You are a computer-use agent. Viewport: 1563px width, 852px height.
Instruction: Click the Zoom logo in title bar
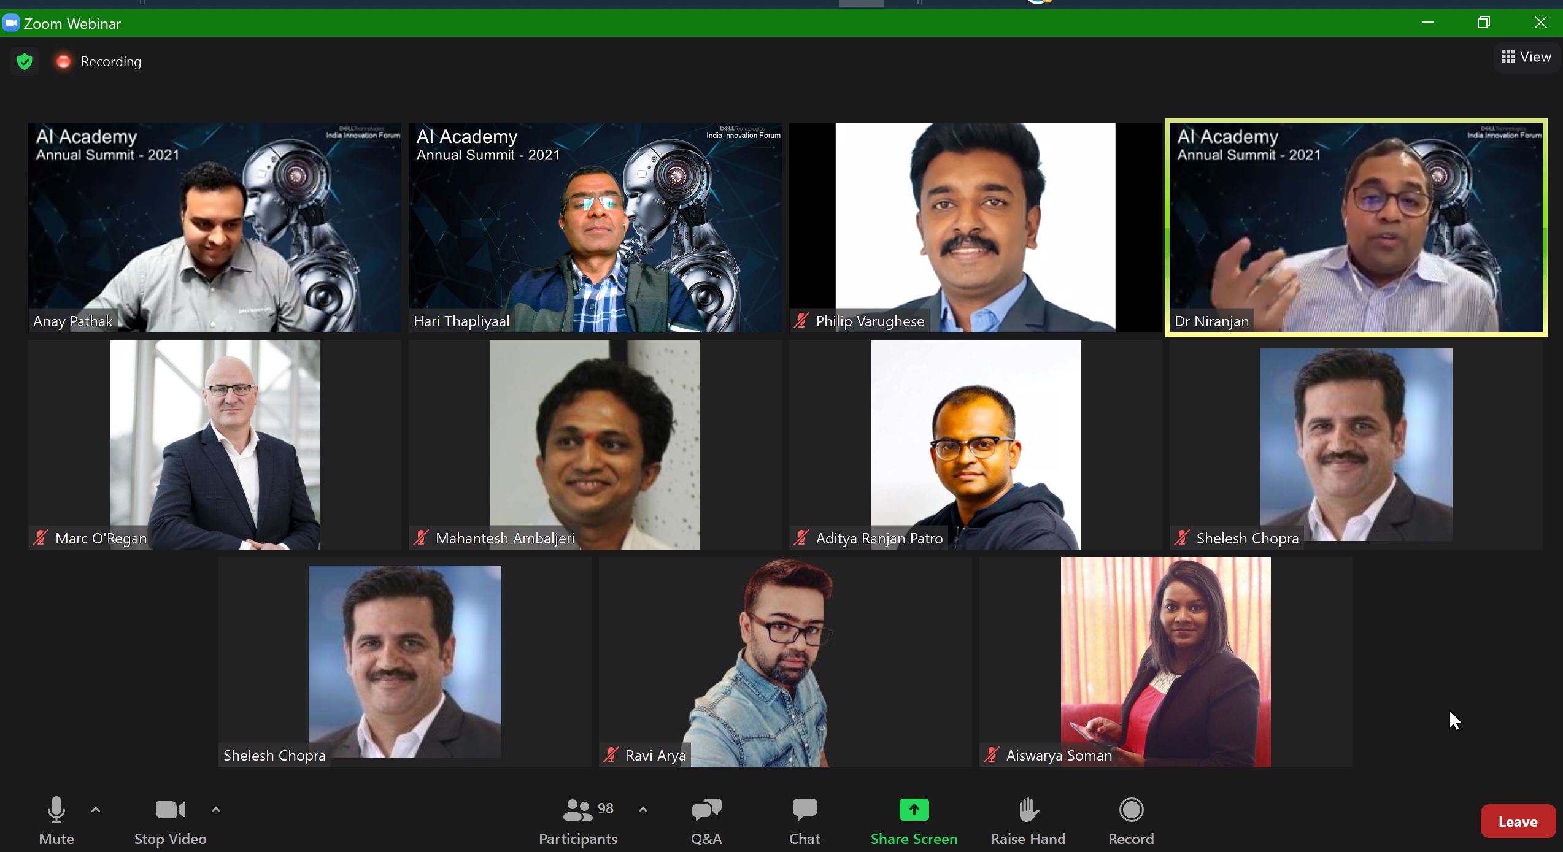[x=11, y=23]
